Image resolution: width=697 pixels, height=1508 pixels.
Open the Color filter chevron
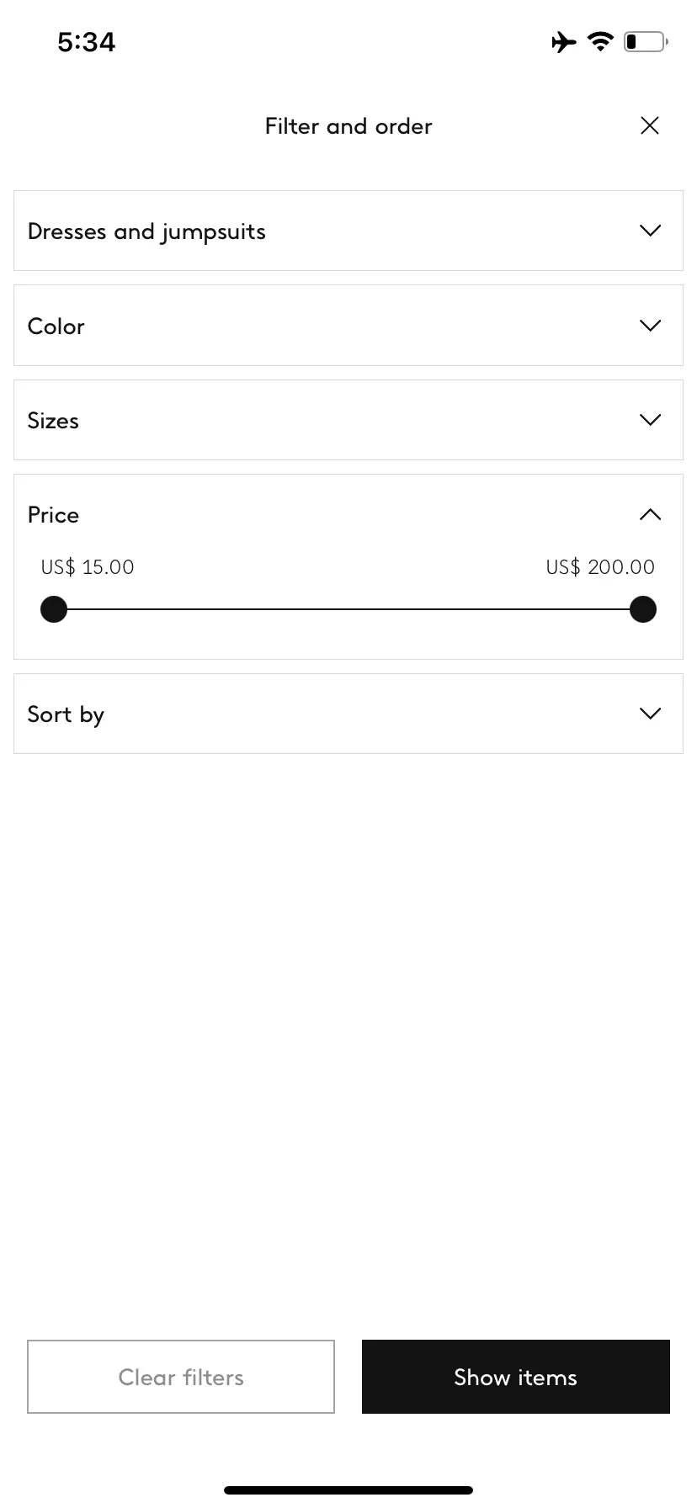(650, 326)
